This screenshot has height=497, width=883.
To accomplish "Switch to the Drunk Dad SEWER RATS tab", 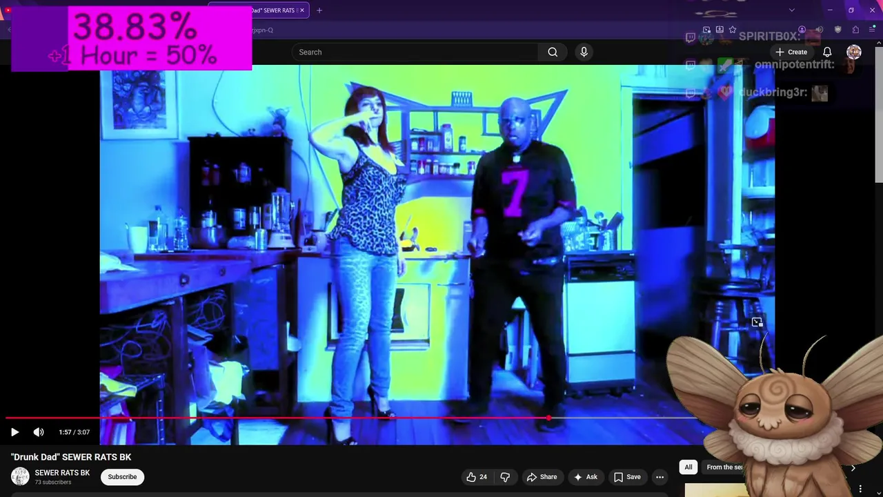I will (x=259, y=10).
